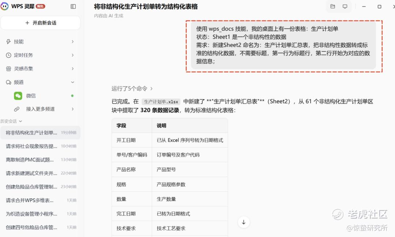Select the 单号/客户编码 table cell
The height and width of the screenshot is (237, 395).
point(132,155)
